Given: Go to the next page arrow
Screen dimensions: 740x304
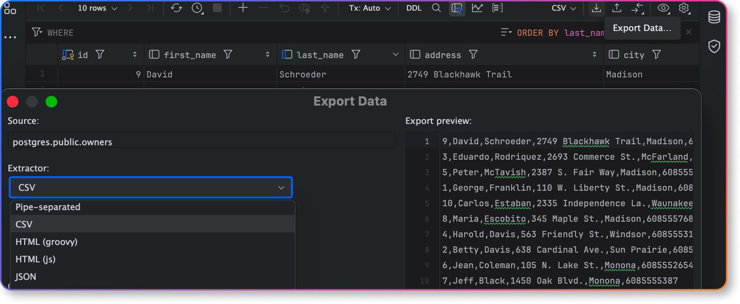Looking at the screenshot, I should [130, 8].
